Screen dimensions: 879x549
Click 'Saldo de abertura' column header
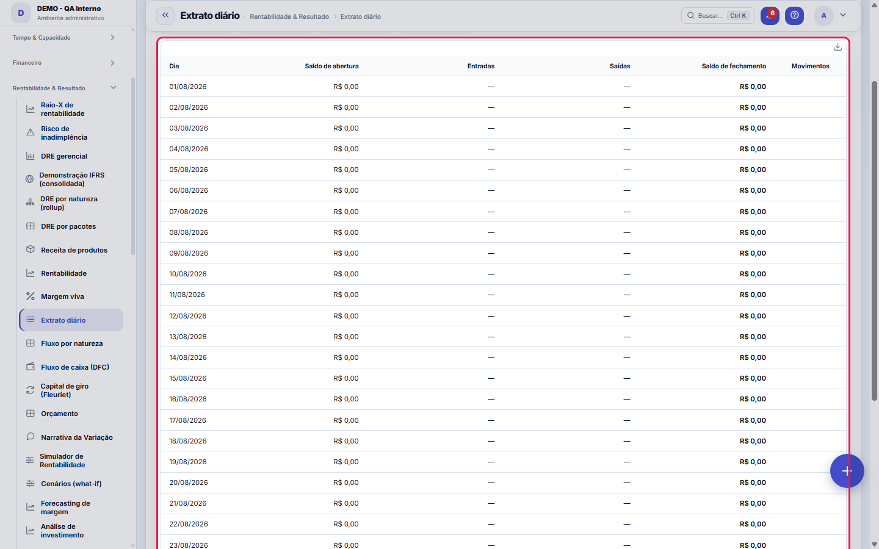click(x=331, y=66)
